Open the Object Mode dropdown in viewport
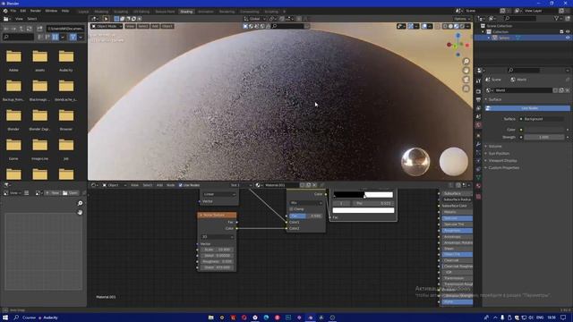Image resolution: width=573 pixels, height=322 pixels. [x=107, y=26]
